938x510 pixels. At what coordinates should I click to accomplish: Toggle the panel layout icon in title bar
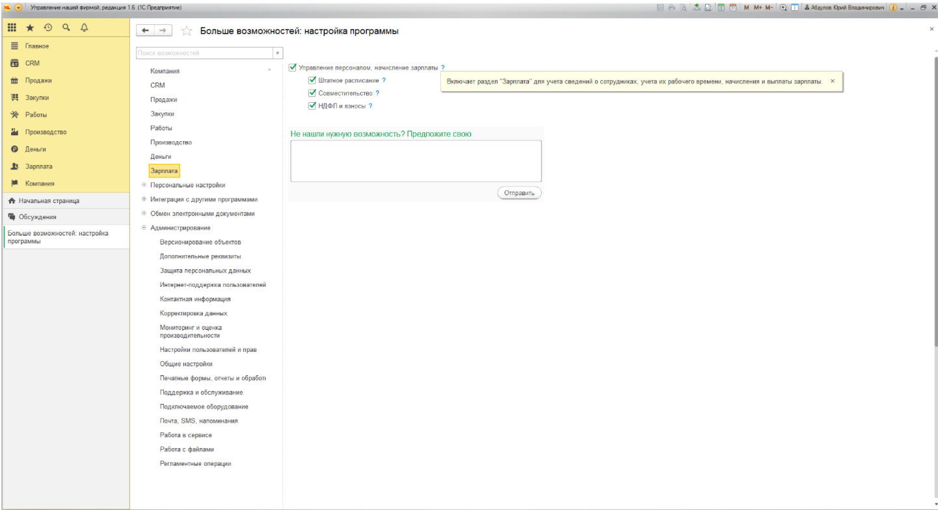tap(794, 7)
